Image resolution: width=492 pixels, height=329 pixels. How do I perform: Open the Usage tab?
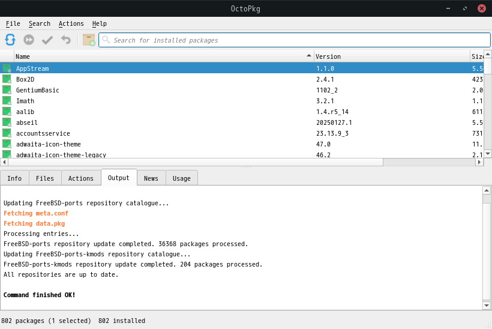pos(181,178)
